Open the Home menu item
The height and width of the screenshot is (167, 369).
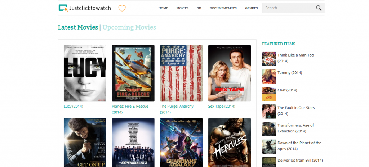point(163,8)
